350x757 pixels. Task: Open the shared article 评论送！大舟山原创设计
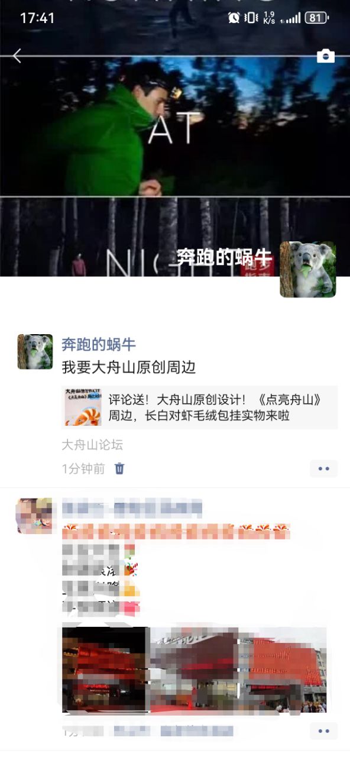(x=200, y=407)
